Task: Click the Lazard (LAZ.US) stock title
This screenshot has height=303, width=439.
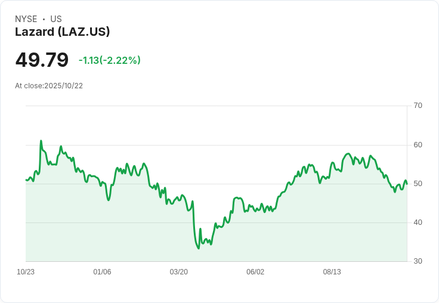Action: pyautogui.click(x=63, y=32)
